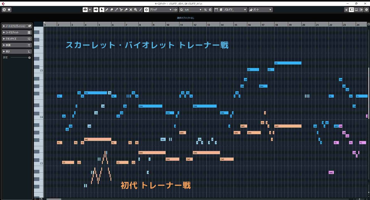
Task: Click bar 22 on the ruler
Action: pyautogui.click(x=331, y=25)
